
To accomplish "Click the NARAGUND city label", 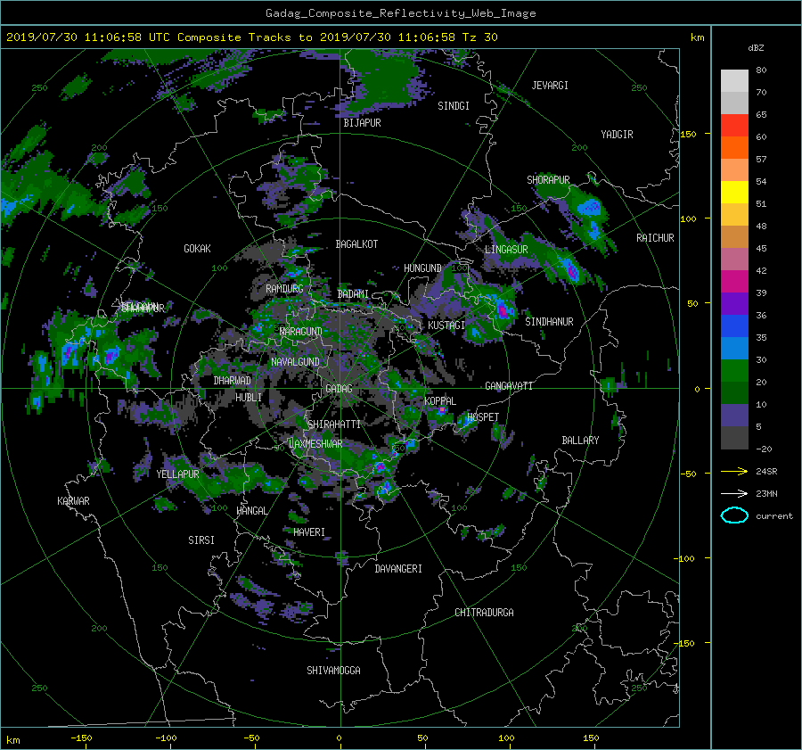I will [301, 332].
